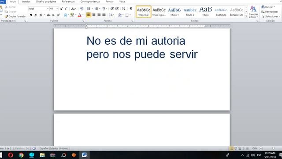
Task: Switch to full screen reading view icon
Action: click(x=236, y=148)
